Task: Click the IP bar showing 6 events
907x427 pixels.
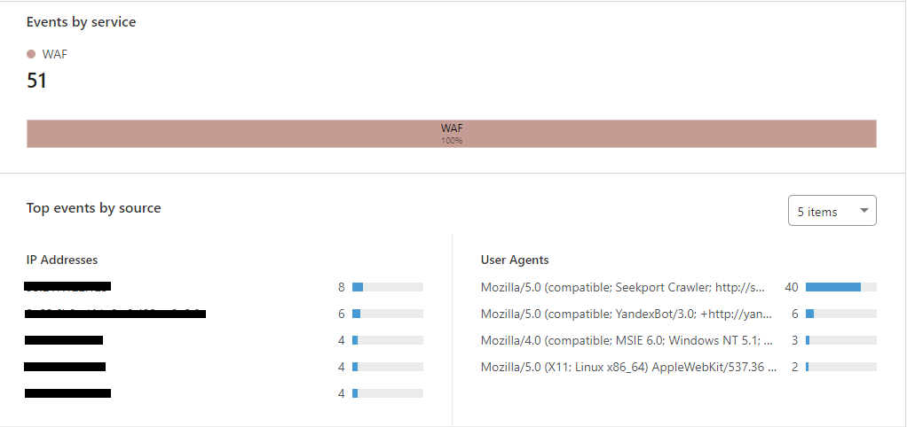Action: (388, 314)
